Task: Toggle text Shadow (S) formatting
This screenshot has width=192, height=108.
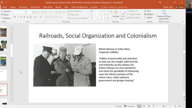Action: click(24, 17)
